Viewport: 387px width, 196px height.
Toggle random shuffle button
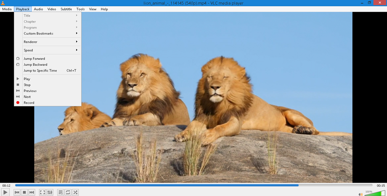[x=75, y=192]
